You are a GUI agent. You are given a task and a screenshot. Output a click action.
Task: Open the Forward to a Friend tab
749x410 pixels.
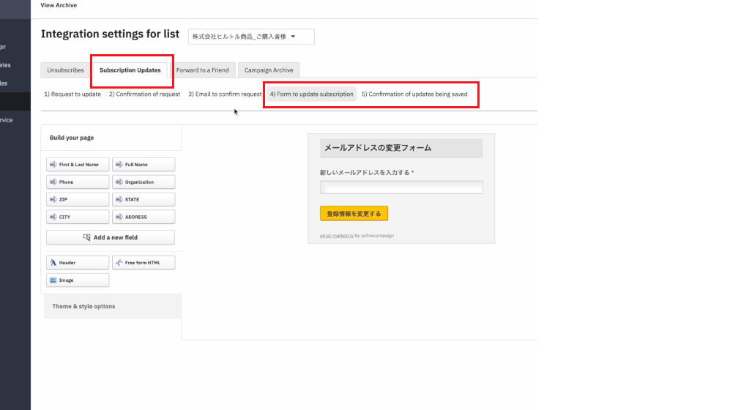[203, 70]
